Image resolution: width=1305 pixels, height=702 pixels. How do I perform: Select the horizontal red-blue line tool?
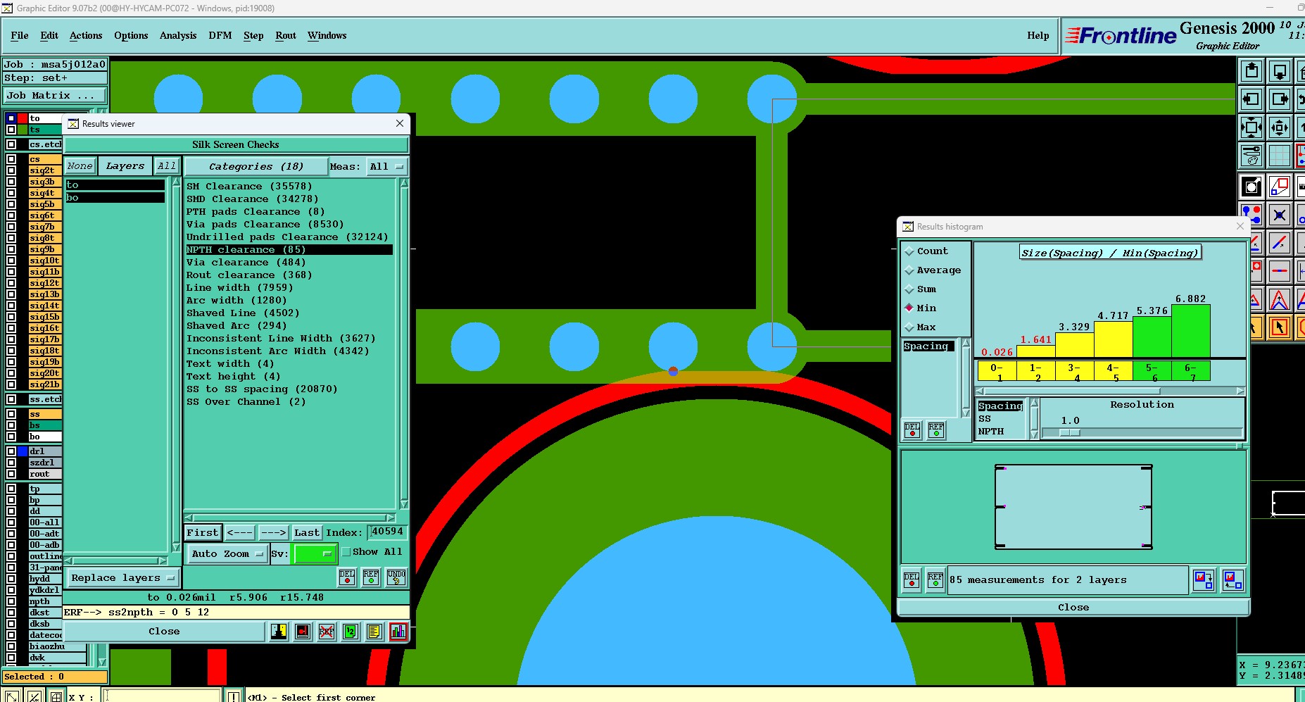[1280, 270]
